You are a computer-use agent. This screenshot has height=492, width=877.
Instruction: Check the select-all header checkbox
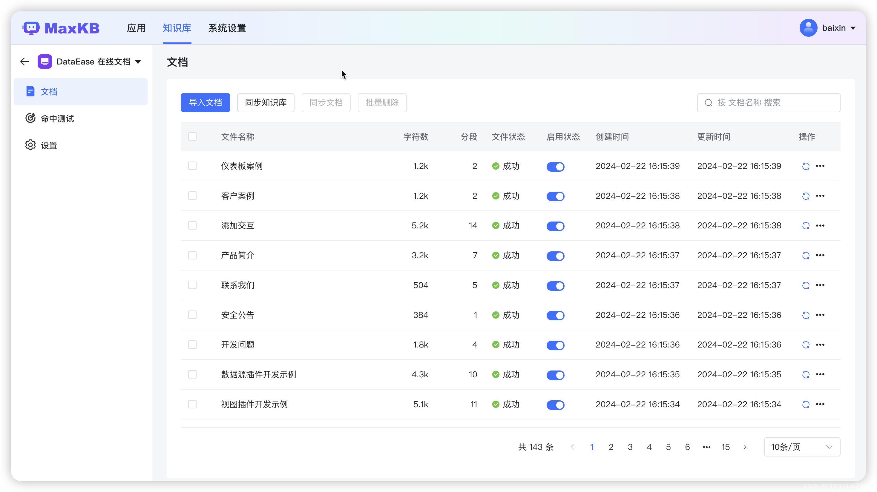(192, 136)
